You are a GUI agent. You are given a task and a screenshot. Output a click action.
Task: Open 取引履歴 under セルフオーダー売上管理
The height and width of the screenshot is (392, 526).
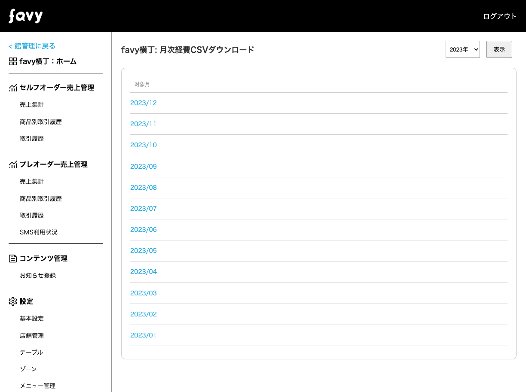[x=32, y=138]
